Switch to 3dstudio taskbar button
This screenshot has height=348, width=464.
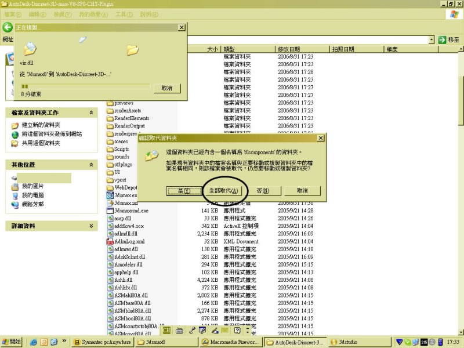tap(360, 342)
